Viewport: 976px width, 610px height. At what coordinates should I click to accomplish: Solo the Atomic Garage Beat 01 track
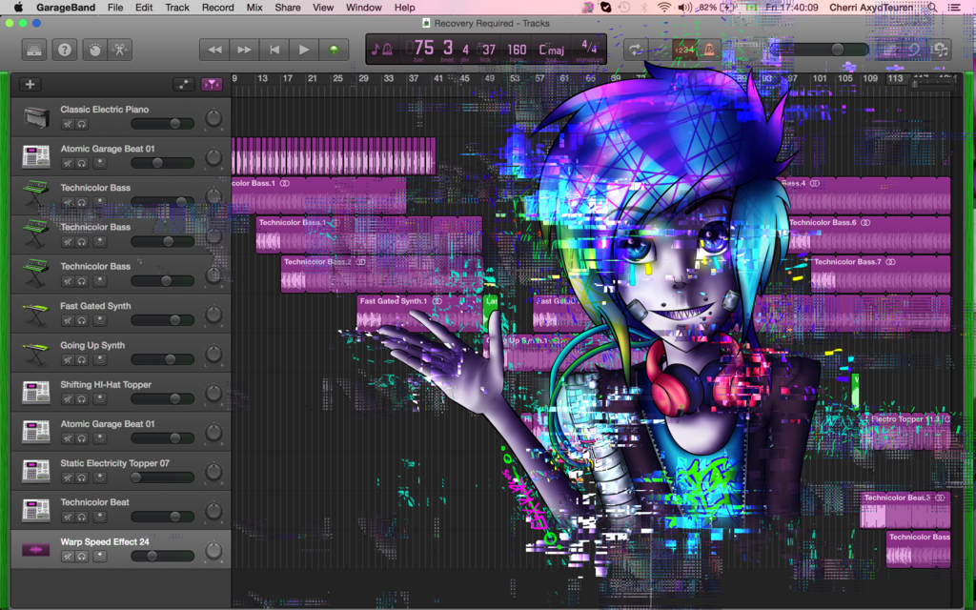coord(82,163)
